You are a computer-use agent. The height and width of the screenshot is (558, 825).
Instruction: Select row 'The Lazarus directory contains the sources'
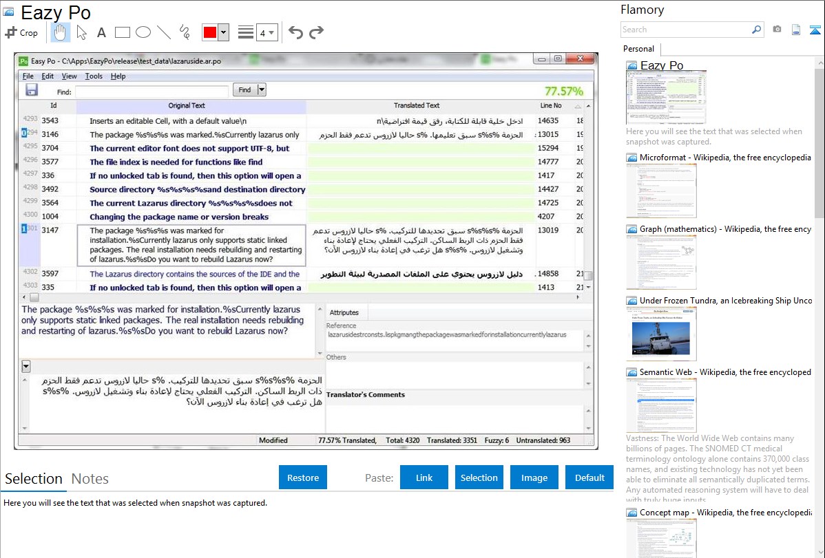tap(302, 274)
